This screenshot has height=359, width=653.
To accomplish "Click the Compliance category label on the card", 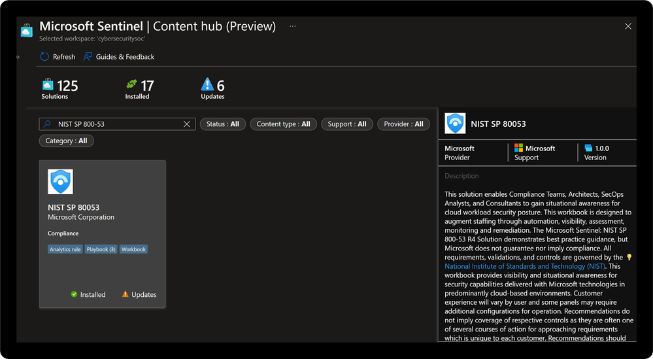I will (x=63, y=233).
